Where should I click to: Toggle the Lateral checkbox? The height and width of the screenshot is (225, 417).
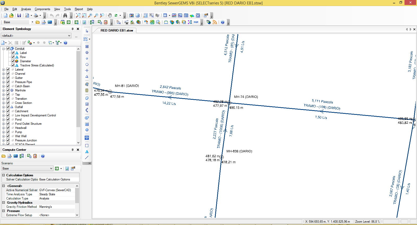coord(8,70)
